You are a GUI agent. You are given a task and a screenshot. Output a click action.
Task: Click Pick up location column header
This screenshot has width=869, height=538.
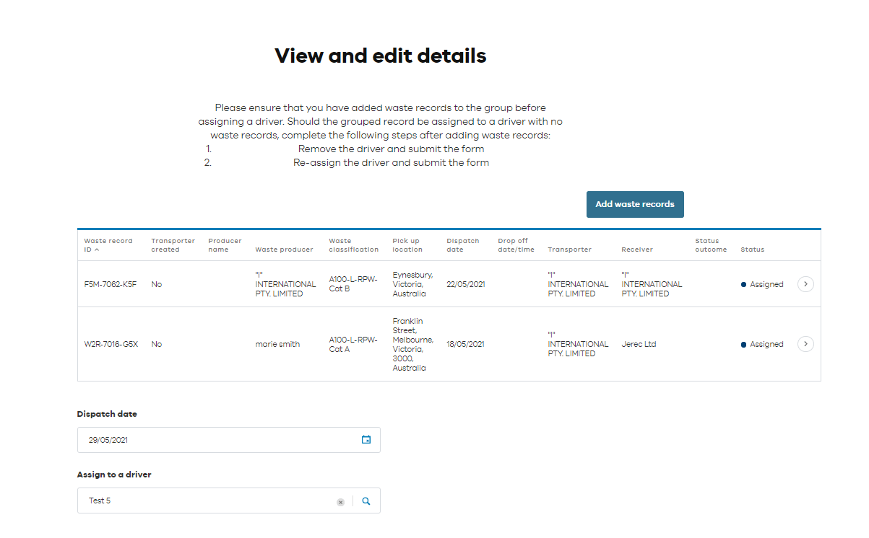(x=407, y=245)
